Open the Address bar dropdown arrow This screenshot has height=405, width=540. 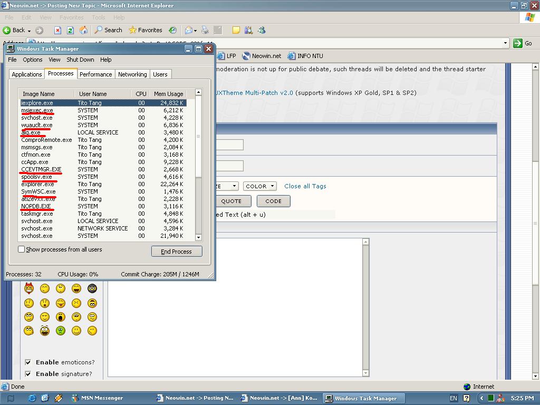coord(505,43)
